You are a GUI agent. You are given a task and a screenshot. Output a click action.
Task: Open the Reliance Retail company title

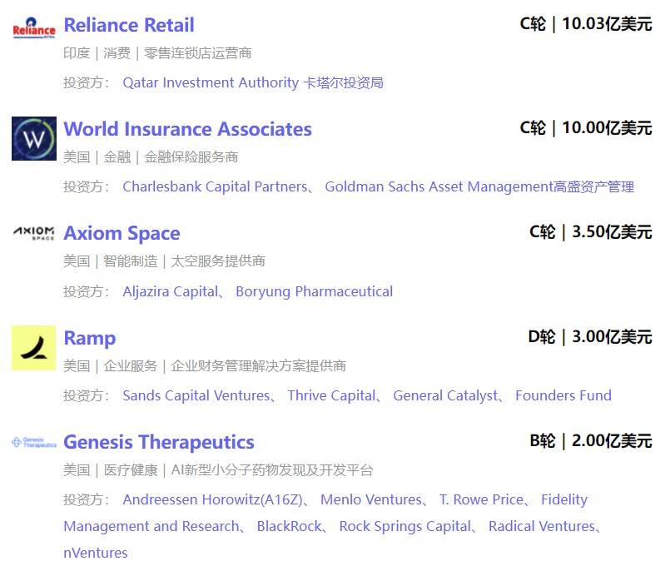coord(129,25)
